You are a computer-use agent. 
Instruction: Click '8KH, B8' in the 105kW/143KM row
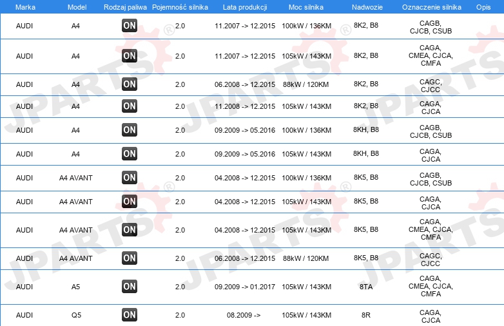(366, 153)
